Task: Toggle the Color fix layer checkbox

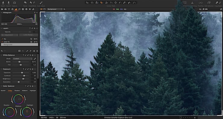Action: [x=2, y=42]
